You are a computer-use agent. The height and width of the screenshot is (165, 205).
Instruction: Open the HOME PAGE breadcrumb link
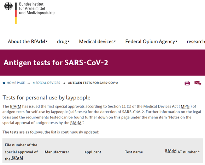click(16, 83)
